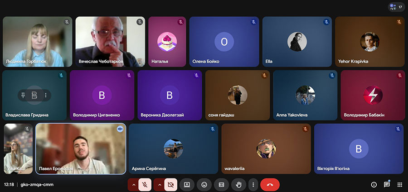Screen dimensions: 408x192
Task: Select Yehor Krapivka's profile photo avatar
Action: point(370,42)
